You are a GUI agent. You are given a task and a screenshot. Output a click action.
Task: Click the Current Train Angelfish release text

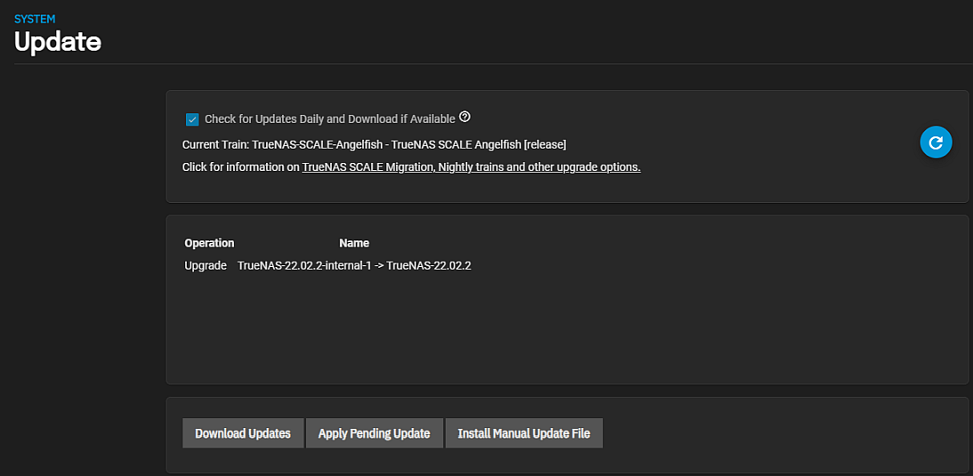click(x=374, y=144)
